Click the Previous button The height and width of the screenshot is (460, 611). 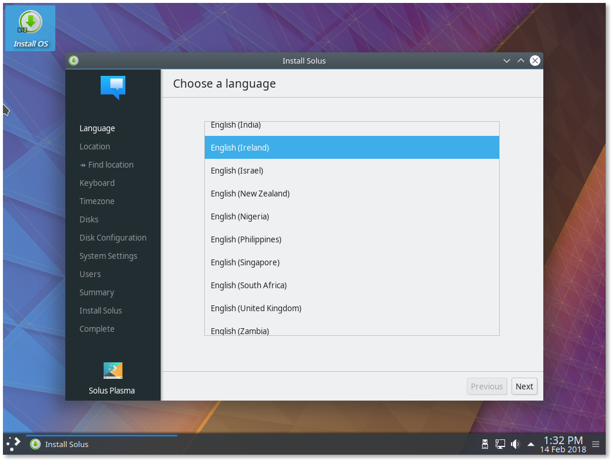[x=487, y=386]
